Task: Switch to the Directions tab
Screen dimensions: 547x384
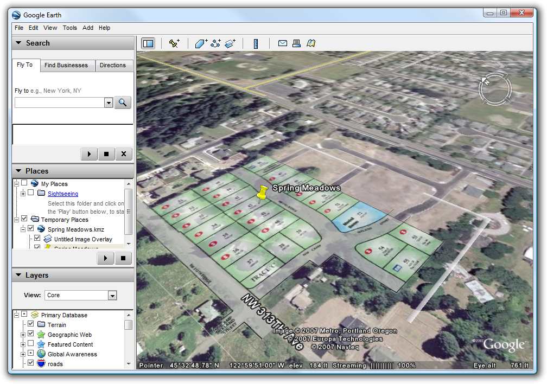Action: coord(113,65)
